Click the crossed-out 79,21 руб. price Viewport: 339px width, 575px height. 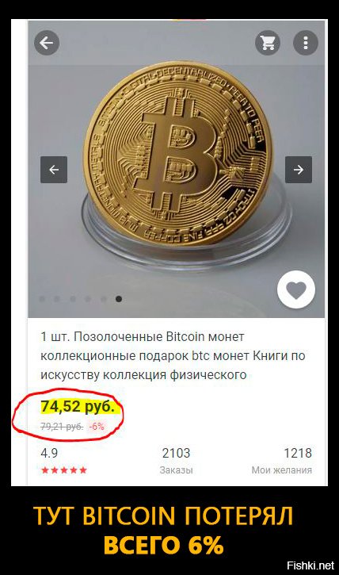62,427
